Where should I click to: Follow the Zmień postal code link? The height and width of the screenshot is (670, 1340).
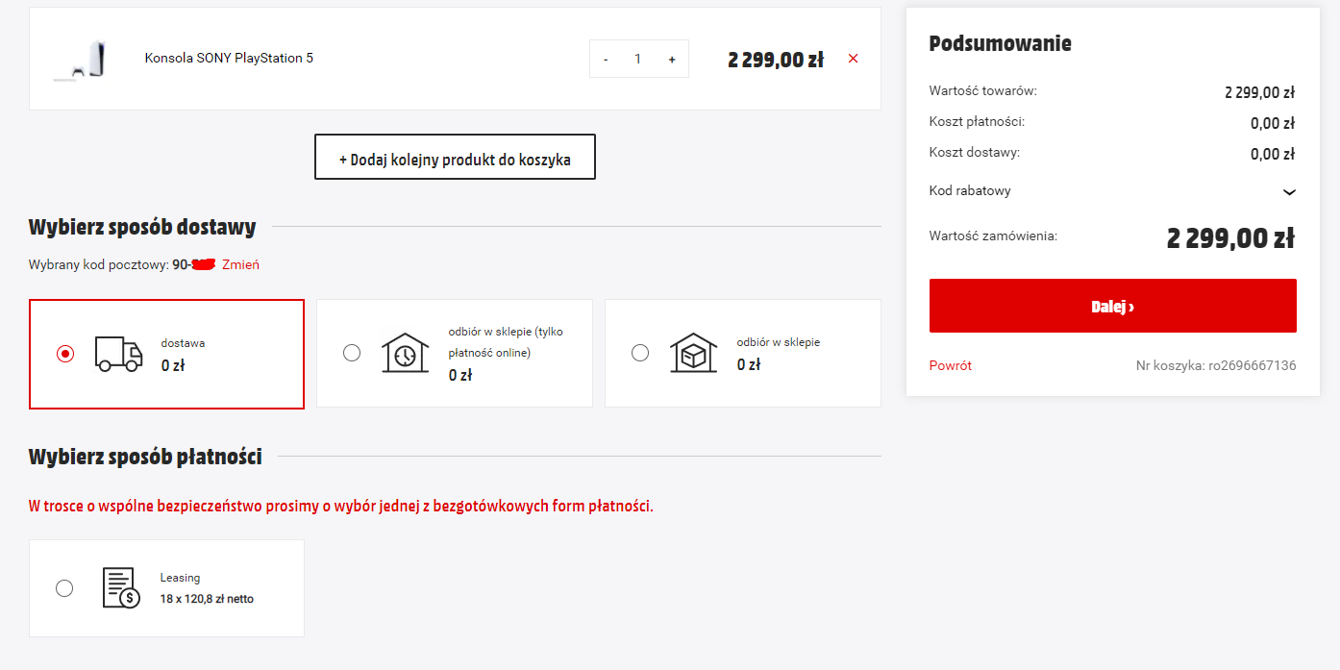click(240, 264)
